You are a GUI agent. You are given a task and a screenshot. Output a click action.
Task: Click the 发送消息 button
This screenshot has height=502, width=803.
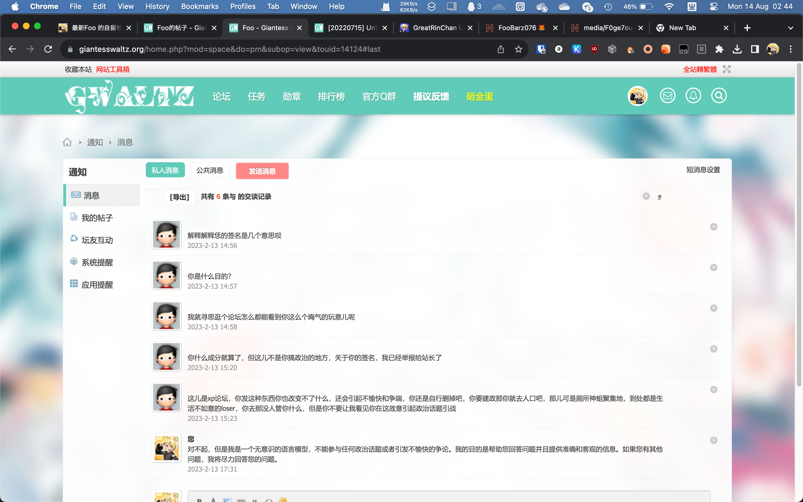point(262,171)
